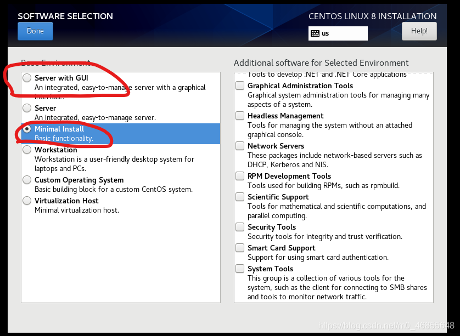Click 'Support for using smart card authentication.'

[x=318, y=258]
